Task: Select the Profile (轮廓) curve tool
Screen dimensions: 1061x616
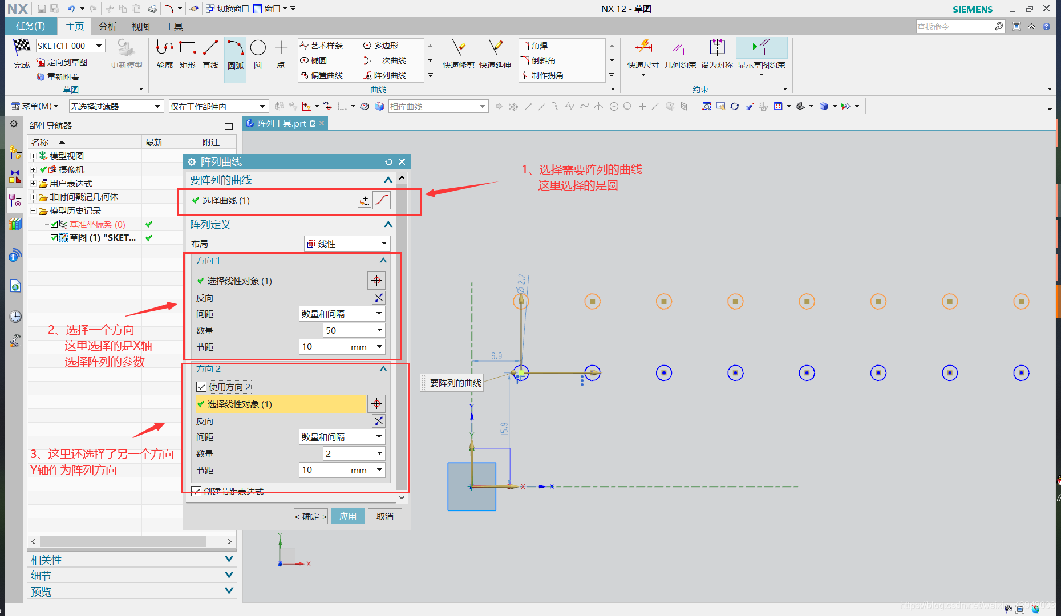Action: pos(165,54)
